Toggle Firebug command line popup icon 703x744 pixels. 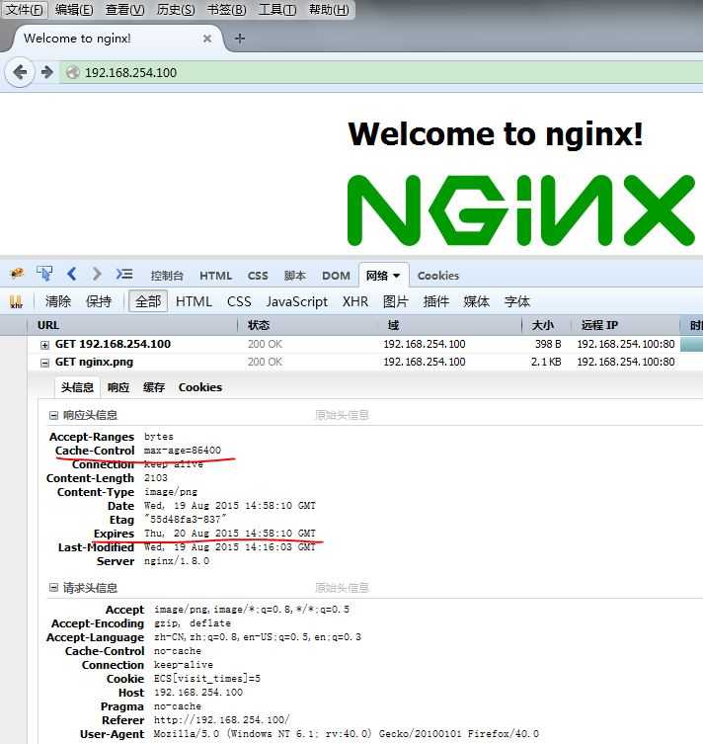coord(124,274)
